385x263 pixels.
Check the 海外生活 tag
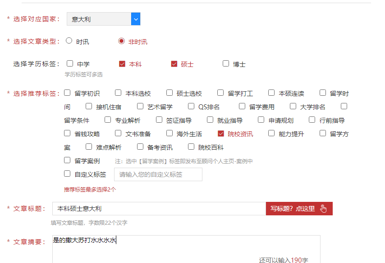pyautogui.click(x=170, y=133)
